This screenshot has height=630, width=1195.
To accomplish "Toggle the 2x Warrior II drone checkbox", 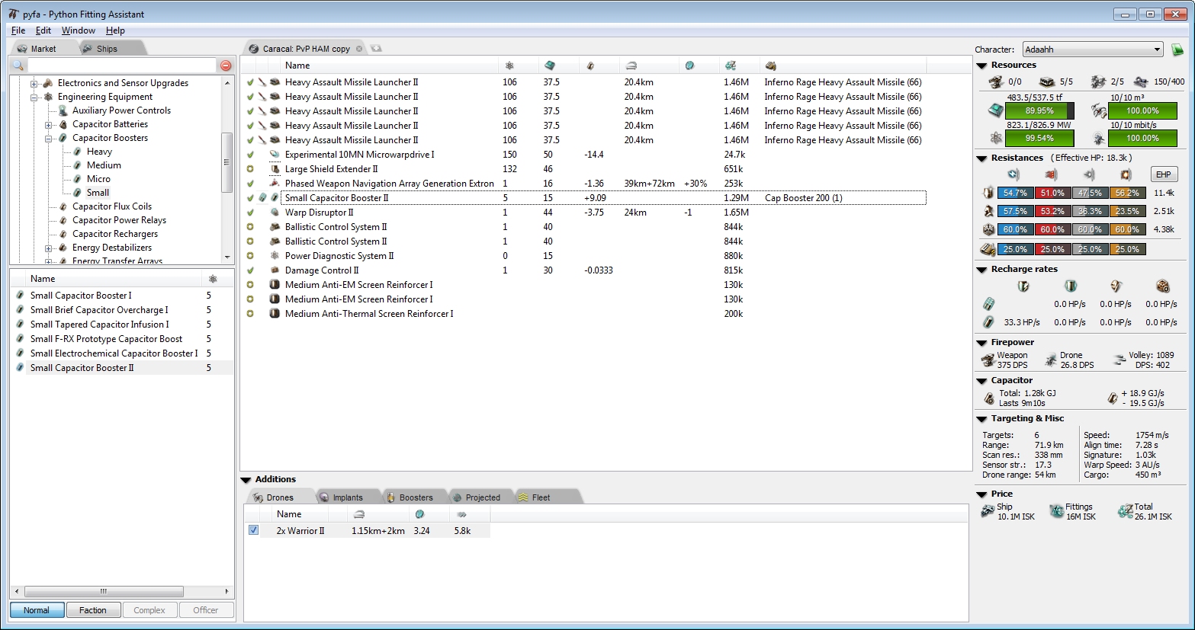I will 253,530.
